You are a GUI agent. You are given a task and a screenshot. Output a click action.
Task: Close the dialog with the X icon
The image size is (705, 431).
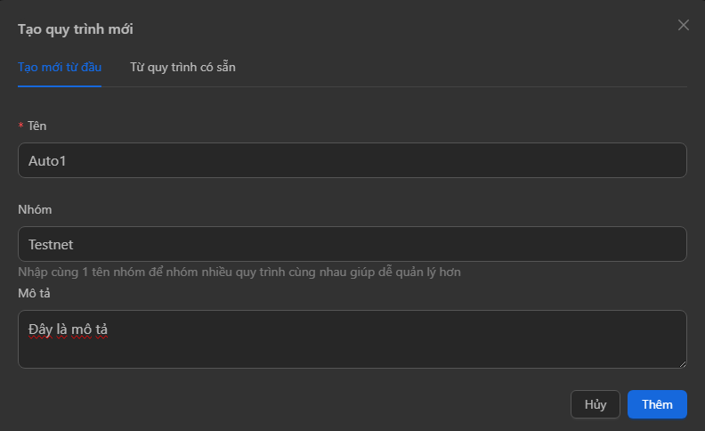684,25
